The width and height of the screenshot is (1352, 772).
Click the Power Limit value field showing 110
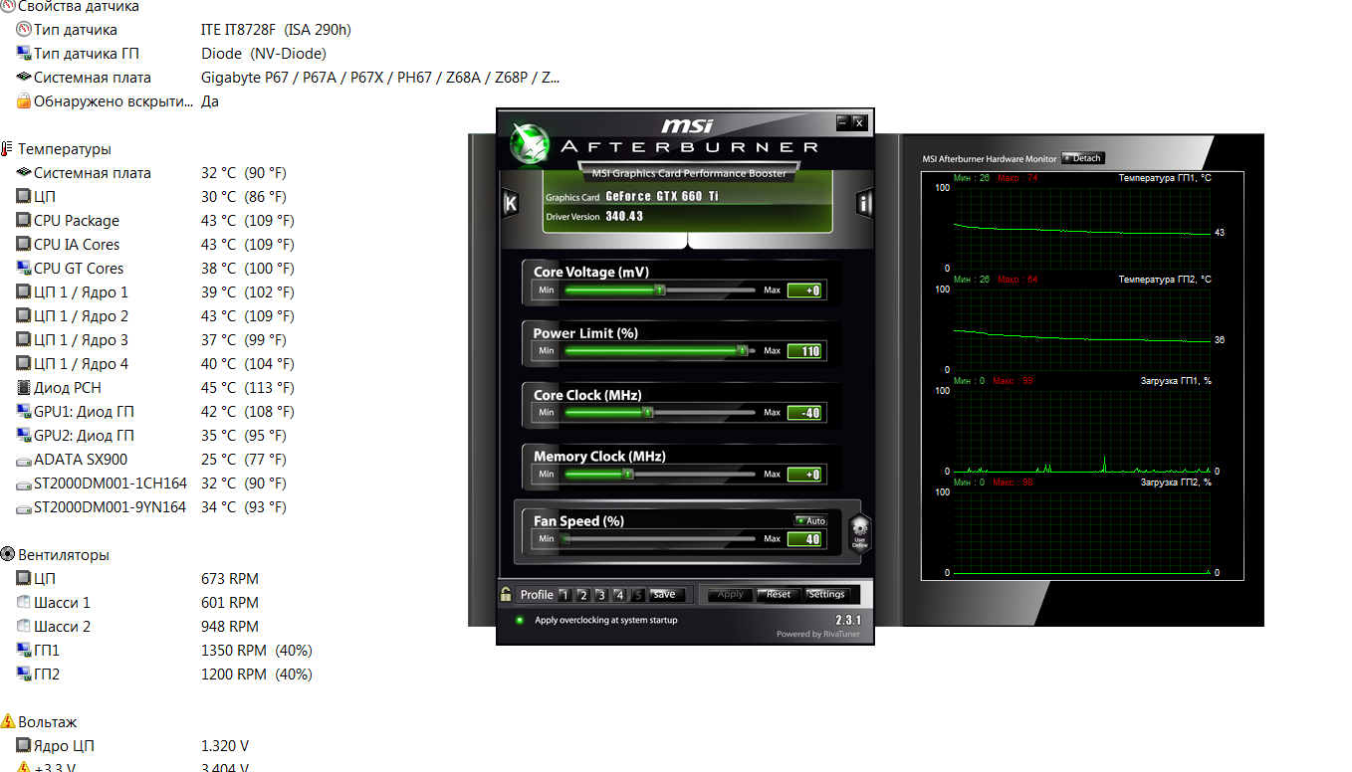click(x=804, y=351)
